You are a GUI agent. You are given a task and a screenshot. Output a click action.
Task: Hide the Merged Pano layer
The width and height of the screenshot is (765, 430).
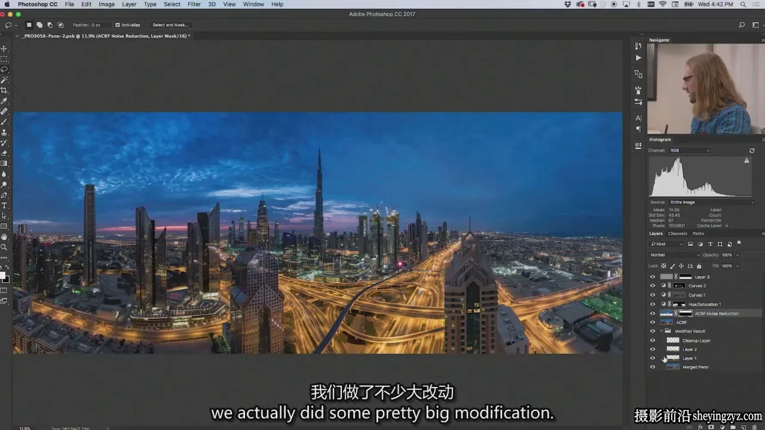click(653, 367)
